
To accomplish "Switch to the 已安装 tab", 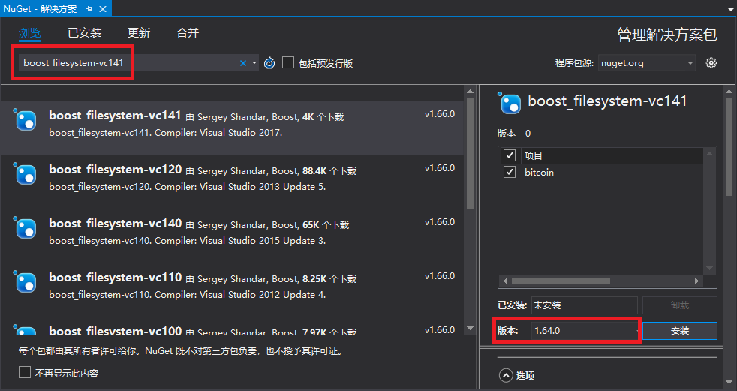I will tap(85, 32).
